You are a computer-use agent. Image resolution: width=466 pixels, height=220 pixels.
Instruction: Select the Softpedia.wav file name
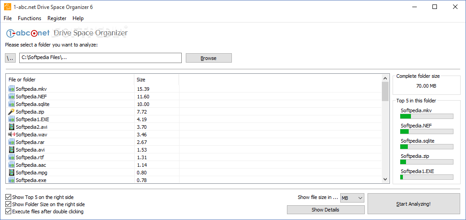point(31,135)
